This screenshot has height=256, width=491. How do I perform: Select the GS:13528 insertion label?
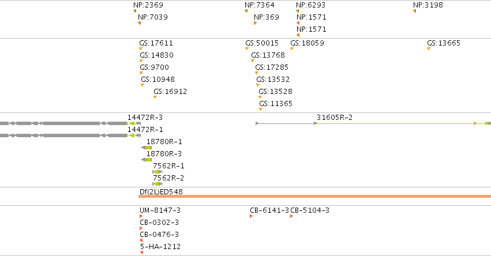coord(276,92)
